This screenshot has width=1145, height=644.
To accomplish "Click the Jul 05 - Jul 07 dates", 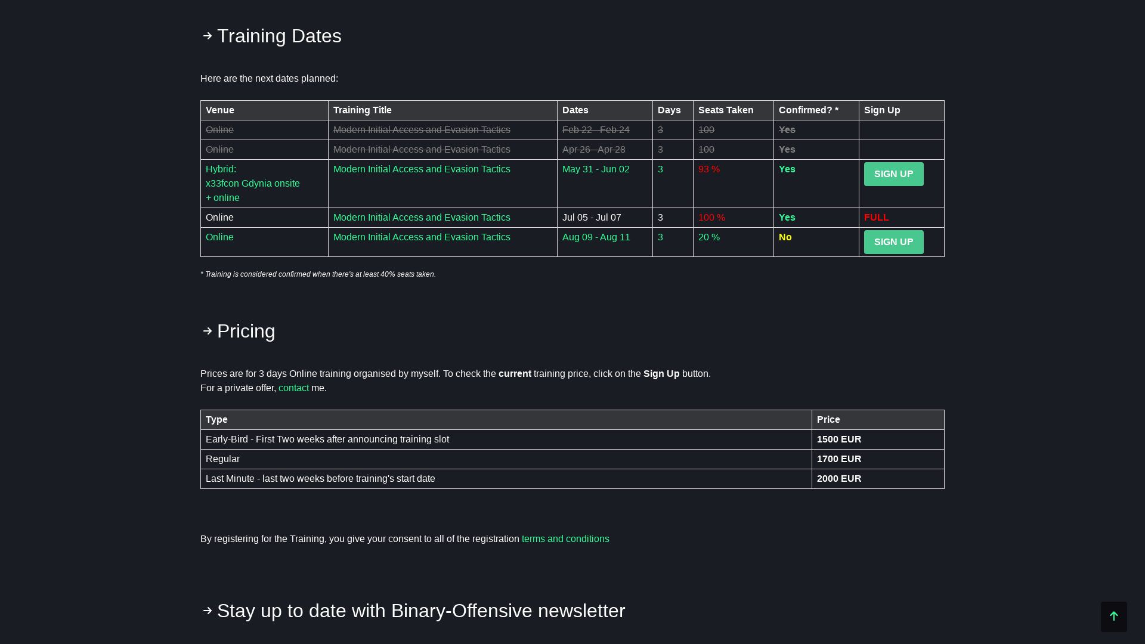I will [592, 217].
